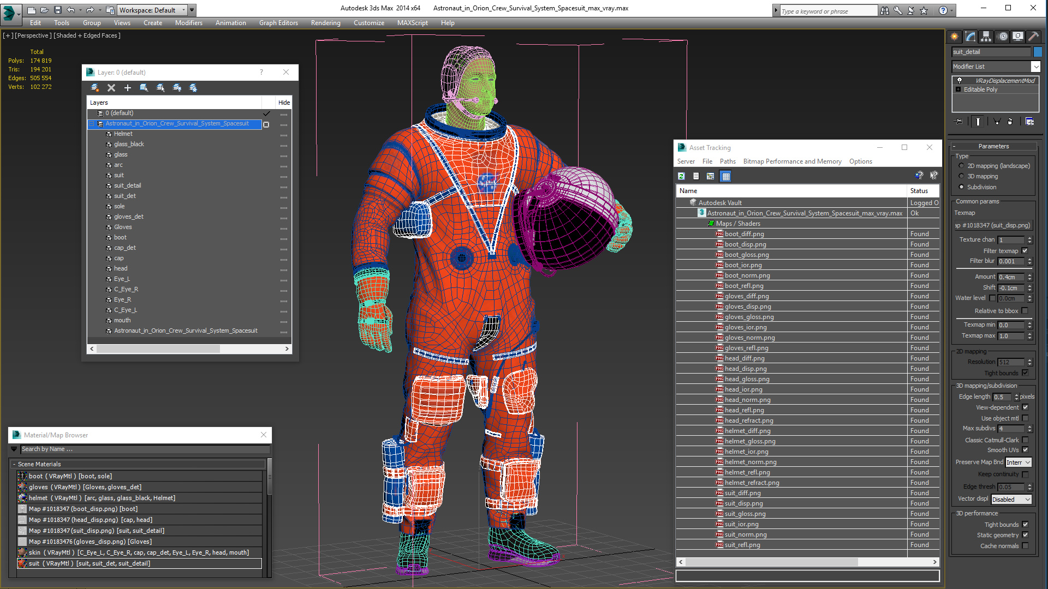Screen dimensions: 1048x589
Task: Enable Cache normals checkbox
Action: (1025, 546)
